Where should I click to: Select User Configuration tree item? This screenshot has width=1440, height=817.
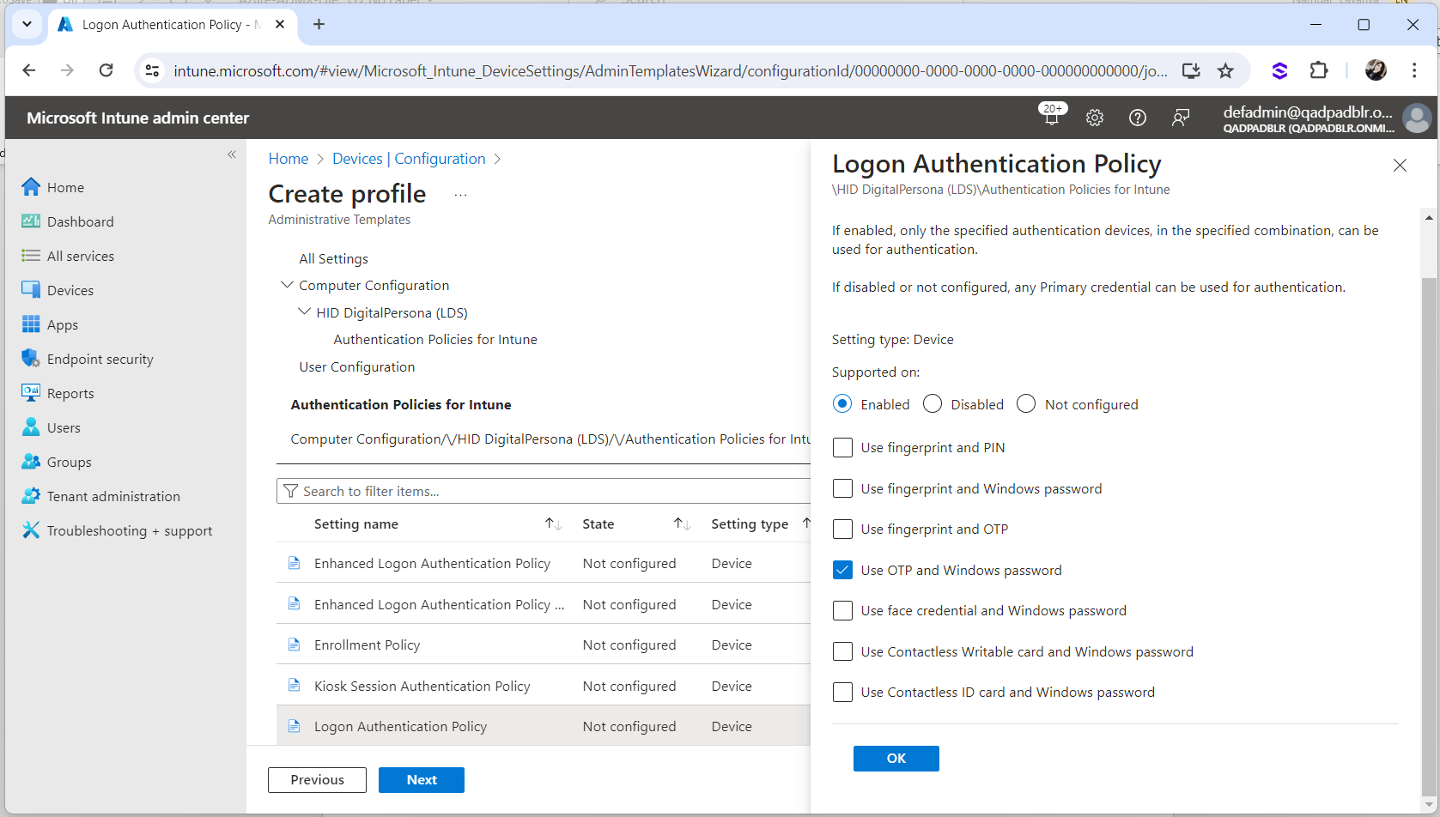pos(356,366)
